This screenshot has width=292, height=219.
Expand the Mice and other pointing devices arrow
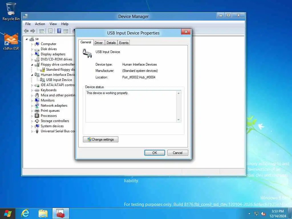pyautogui.click(x=32, y=96)
